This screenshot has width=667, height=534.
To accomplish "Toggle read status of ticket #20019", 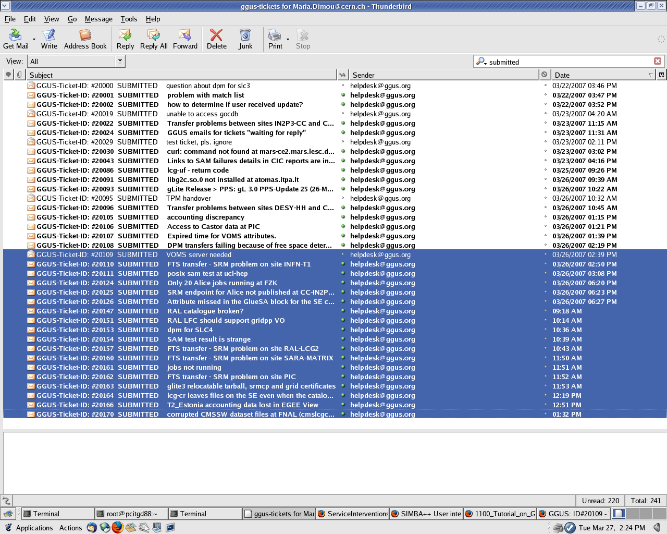I will click(342, 114).
